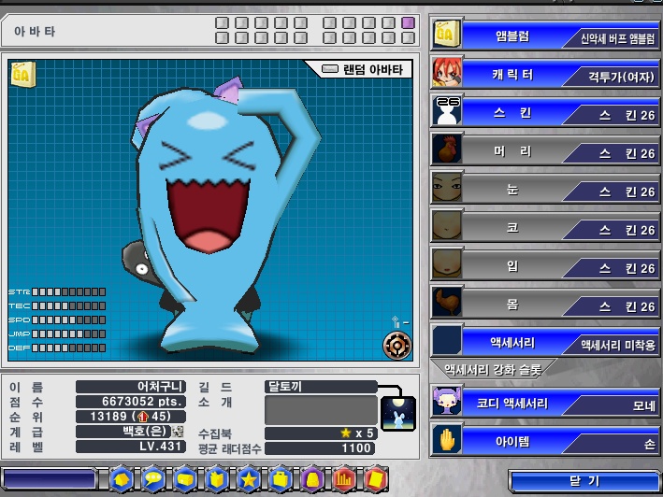Select the 눈 part row
The height and width of the screenshot is (497, 663).
[x=544, y=189]
